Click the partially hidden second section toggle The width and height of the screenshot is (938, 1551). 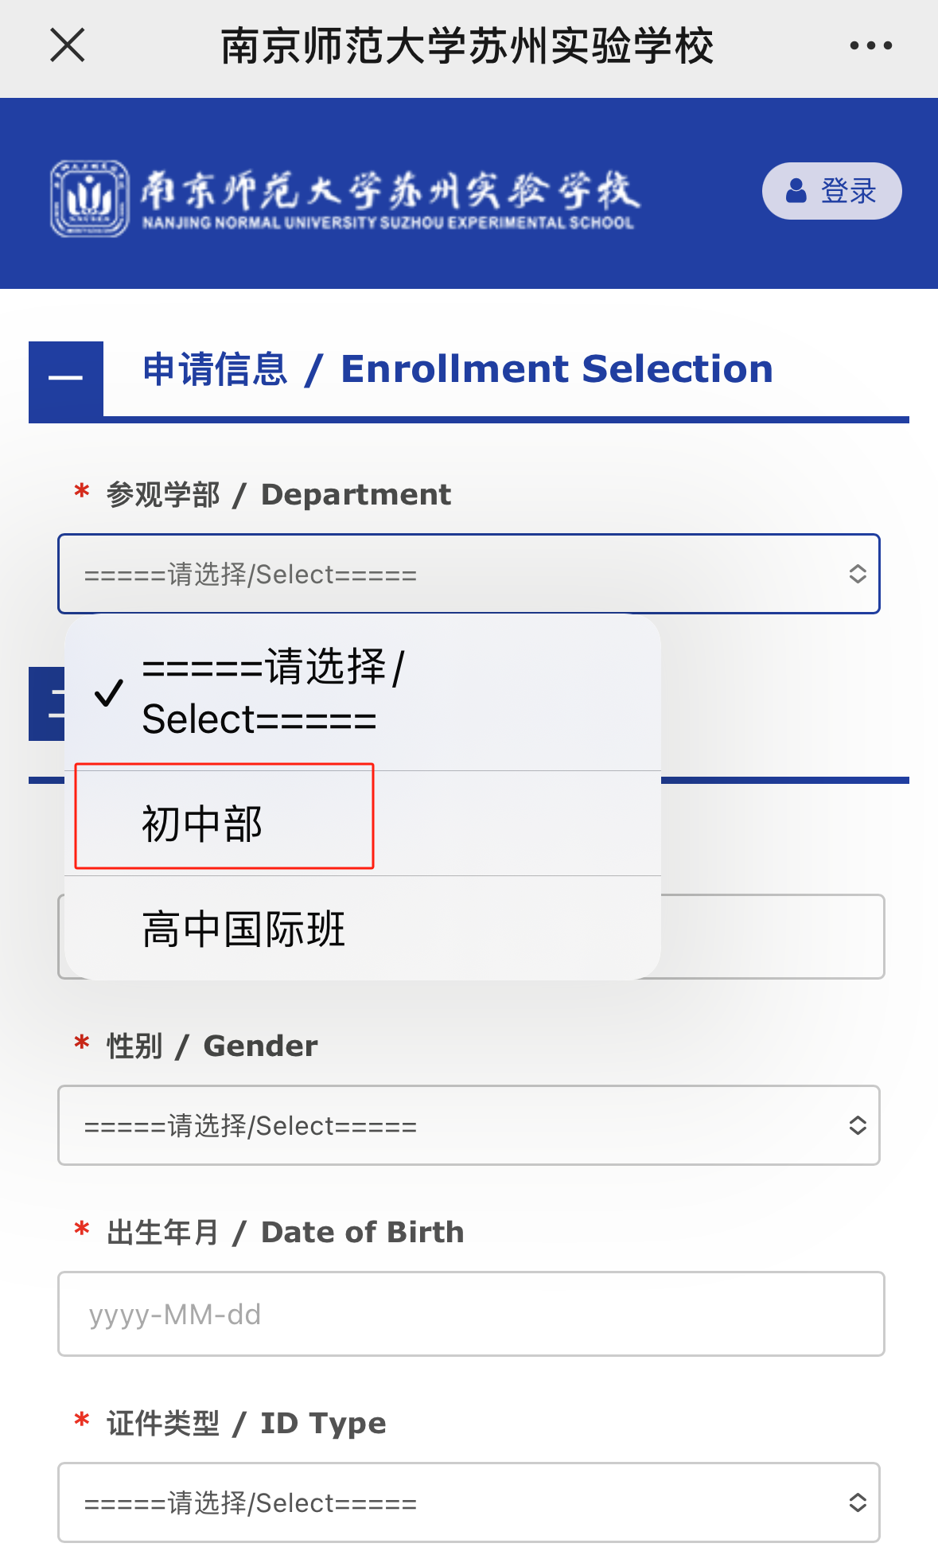[46, 704]
